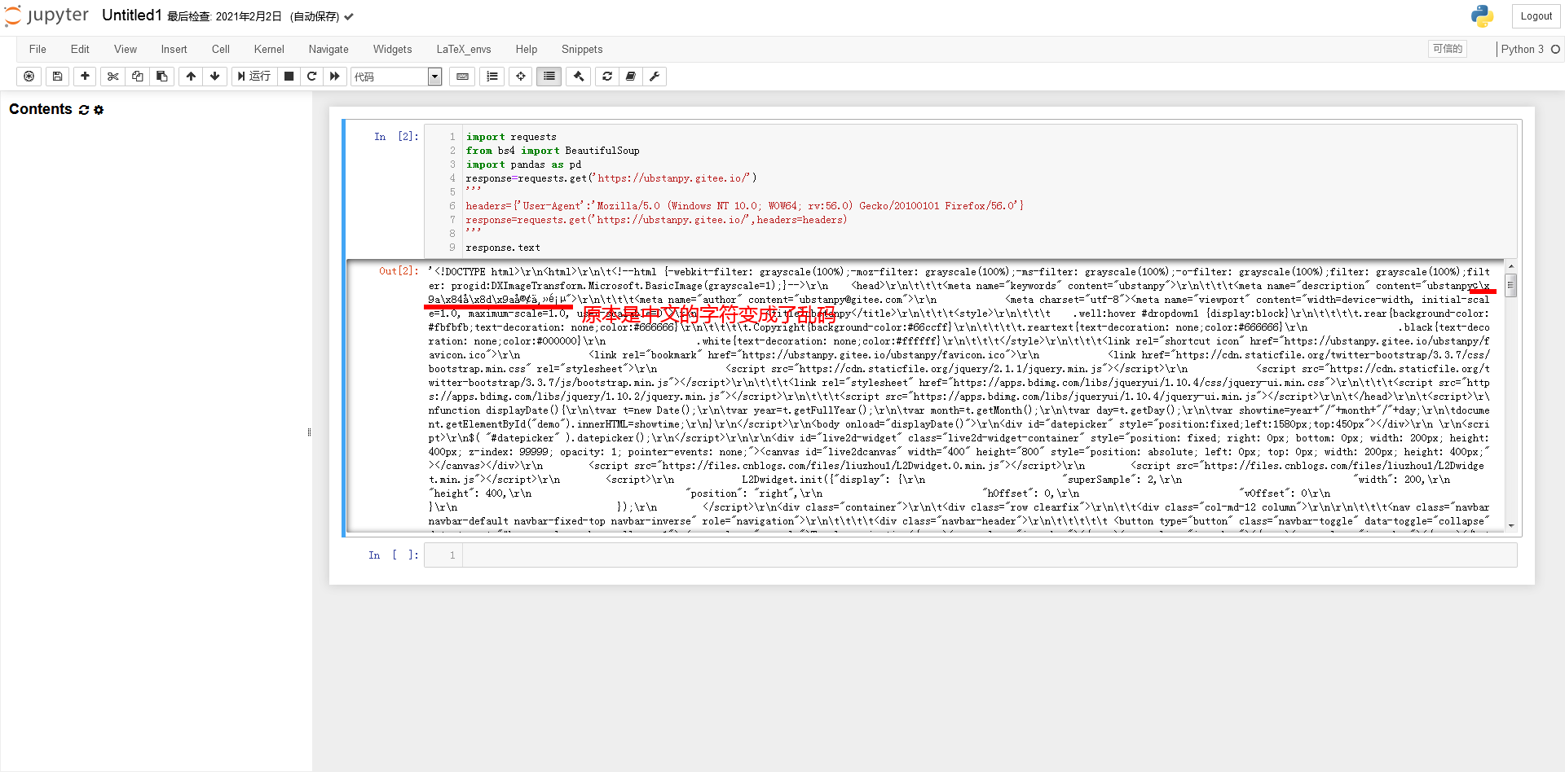Run the current cell with 运行
Screen dimensions: 1565x772
pos(254,77)
